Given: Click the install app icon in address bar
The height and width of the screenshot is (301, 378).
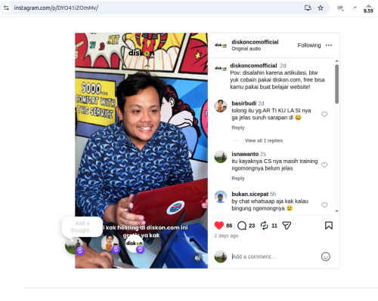Looking at the screenshot, I should pos(308,8).
